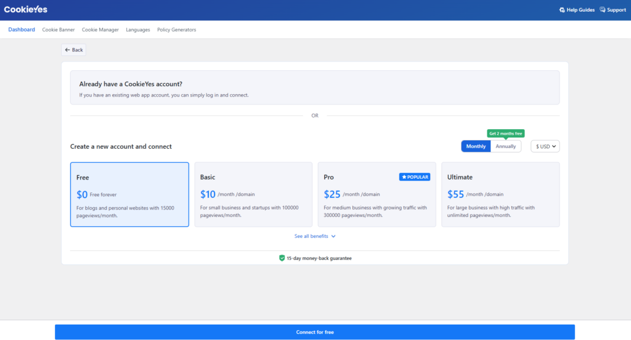Open the $ USD currency dropdown

[545, 146]
